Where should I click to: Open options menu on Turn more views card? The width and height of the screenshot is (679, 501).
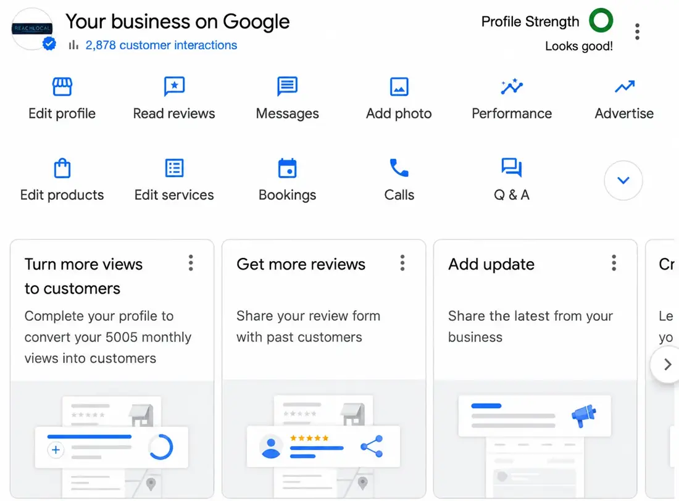click(191, 263)
